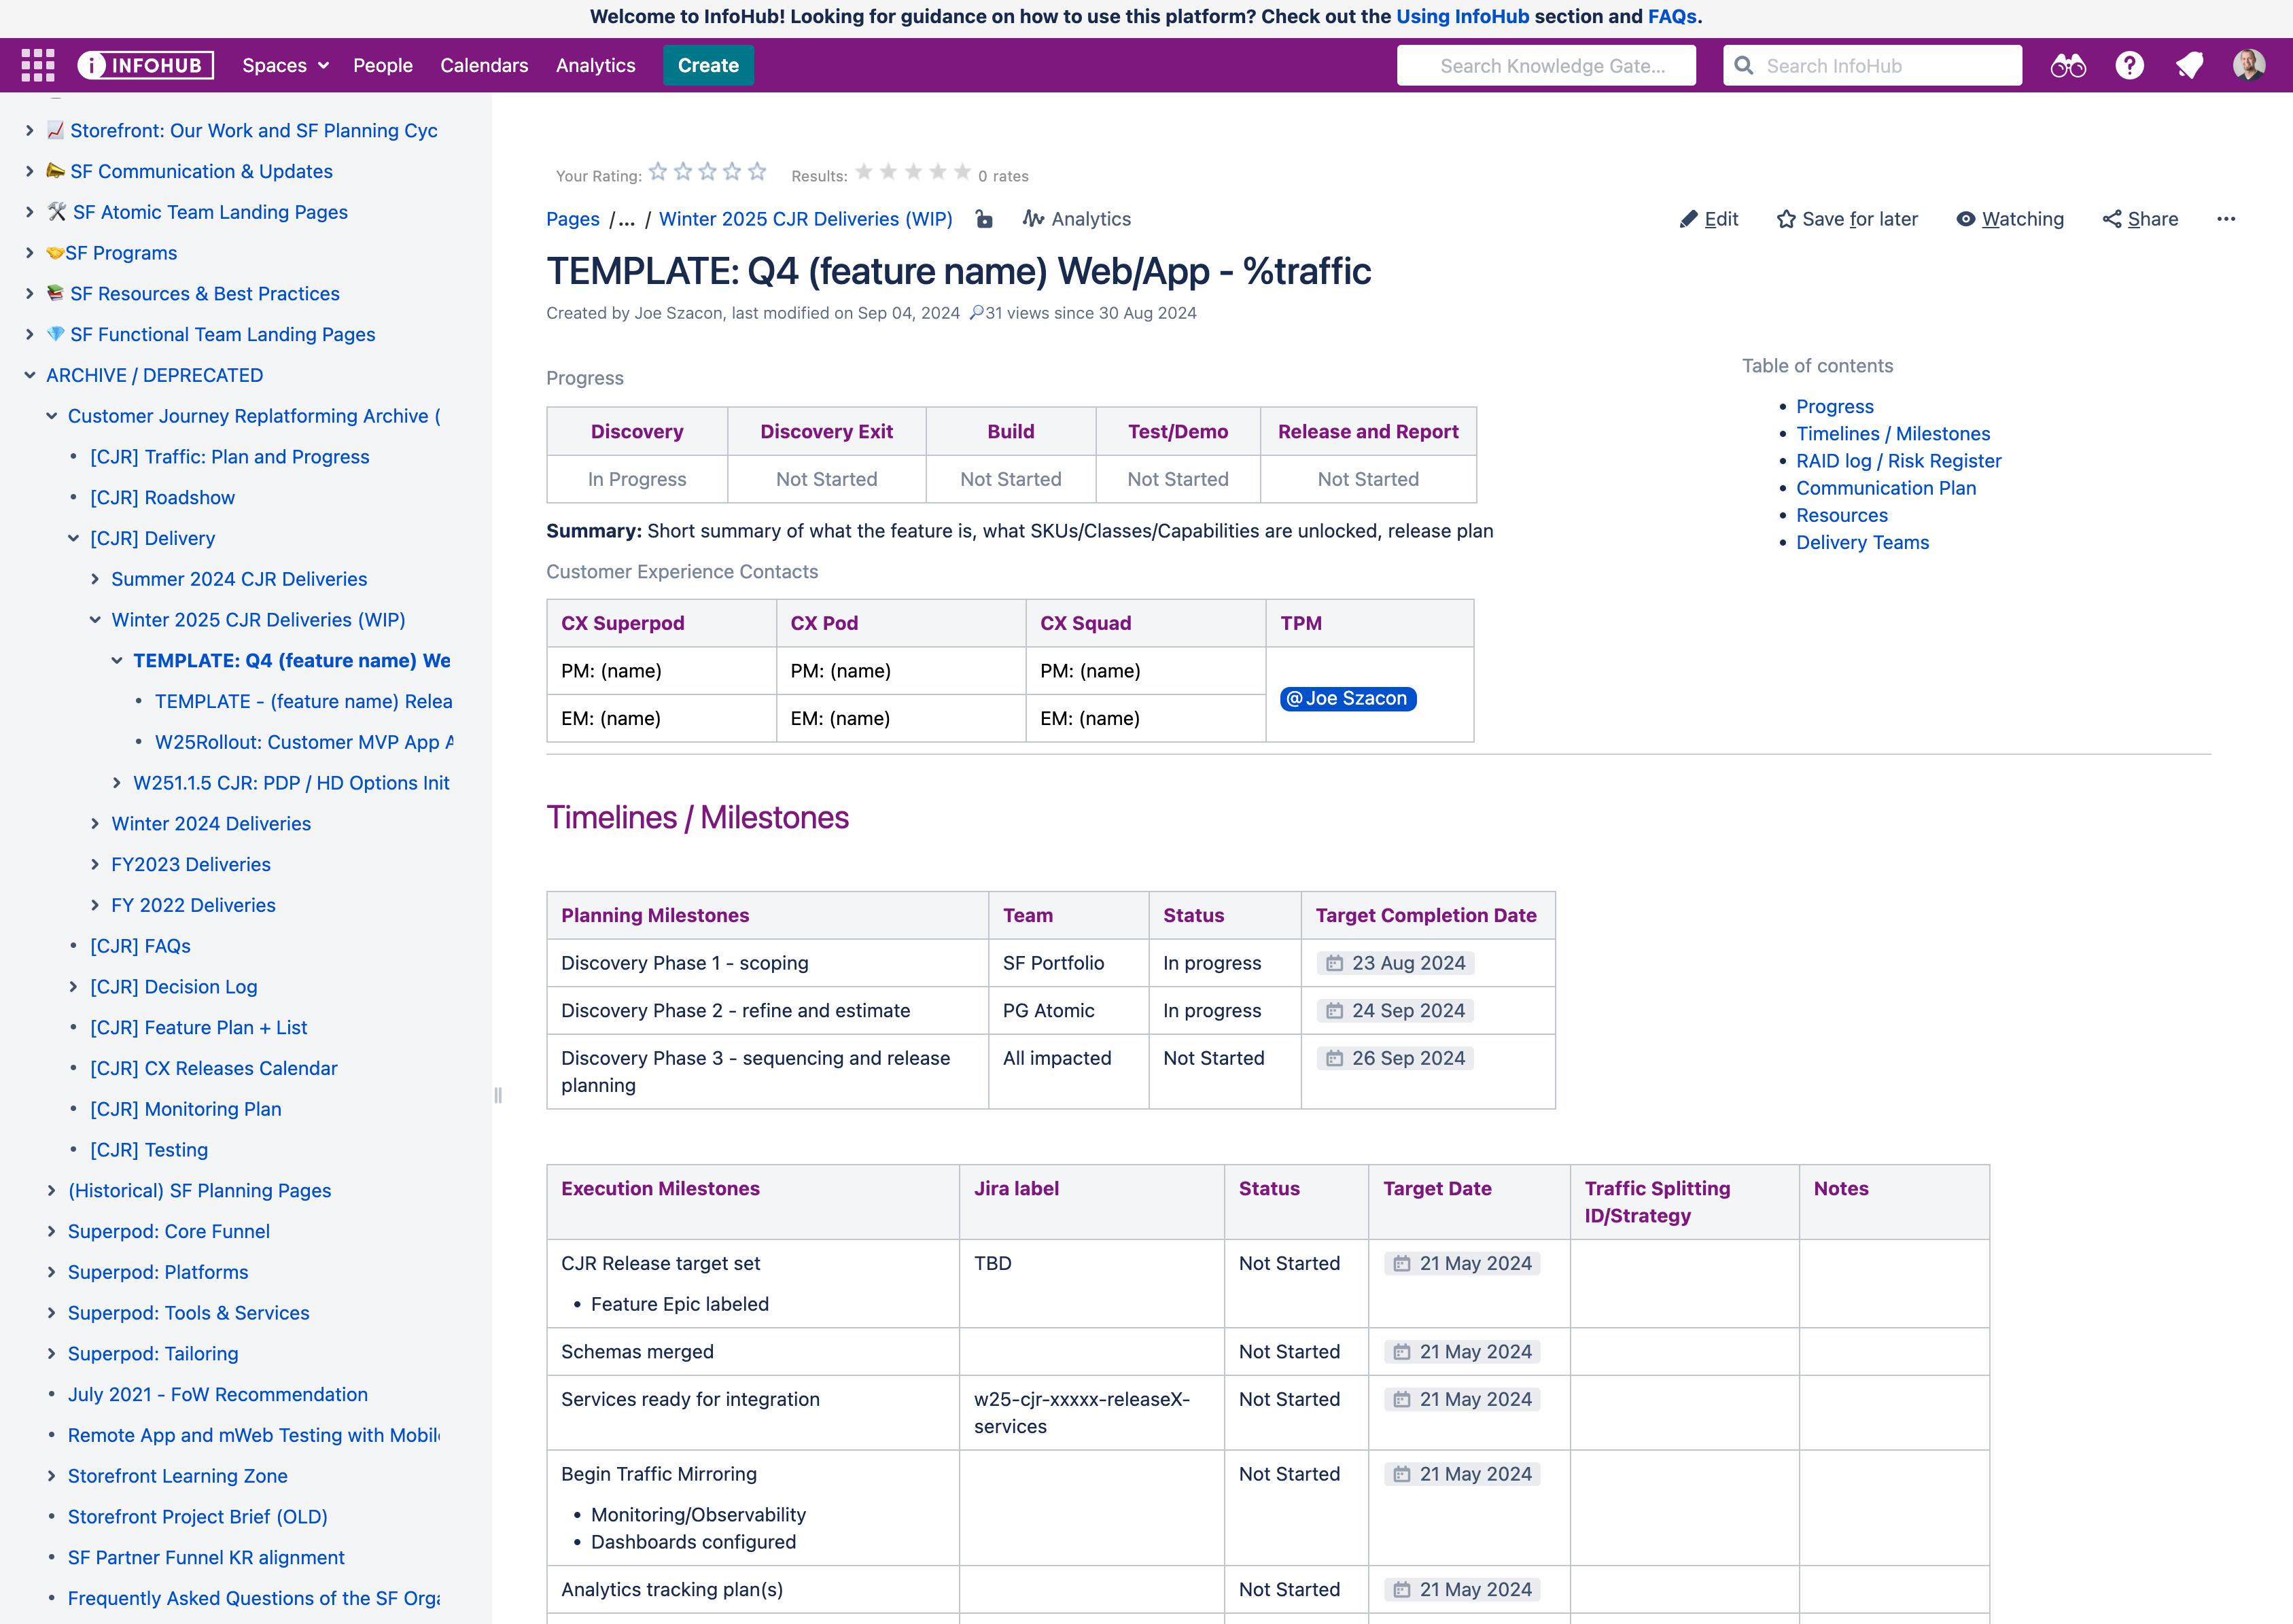This screenshot has height=1624, width=2293.
Task: Click the sidebar resize handle
Action: pyautogui.click(x=498, y=1095)
